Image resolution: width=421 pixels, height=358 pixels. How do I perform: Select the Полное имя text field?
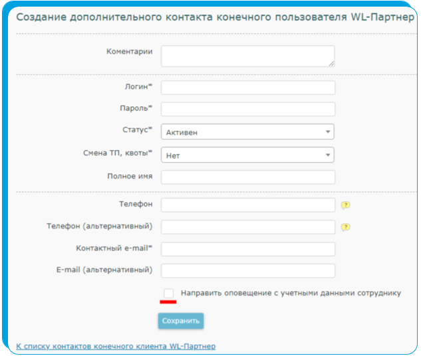[248, 177]
